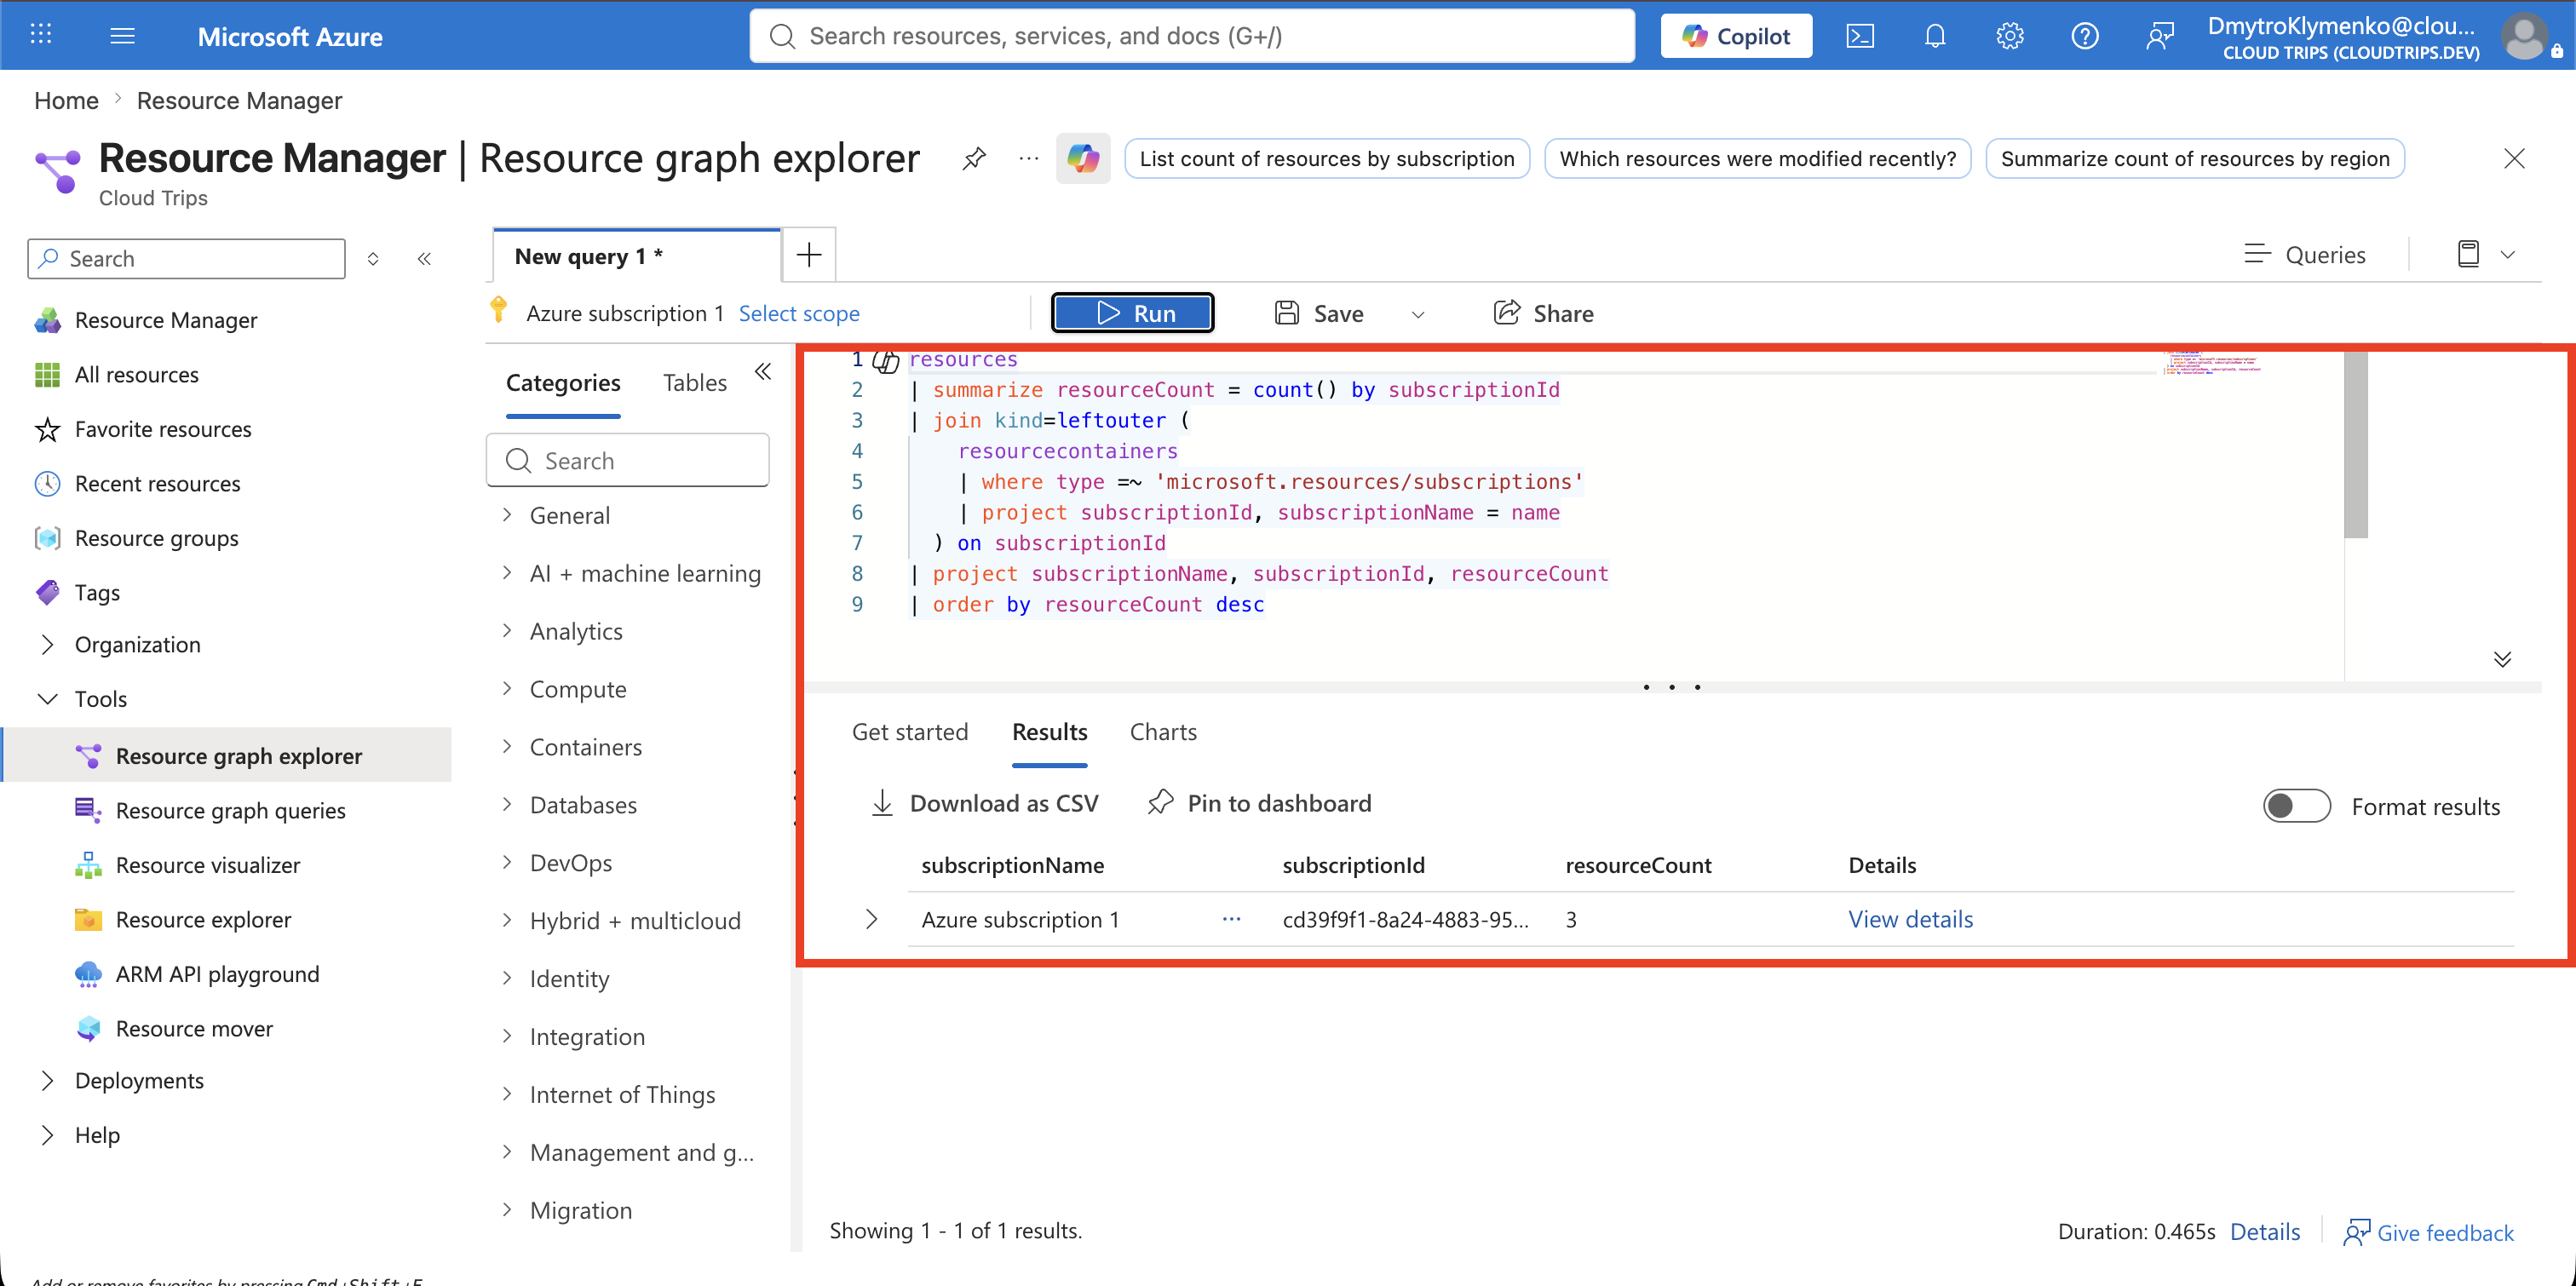Open the Azure portal hamburger menu

point(122,36)
